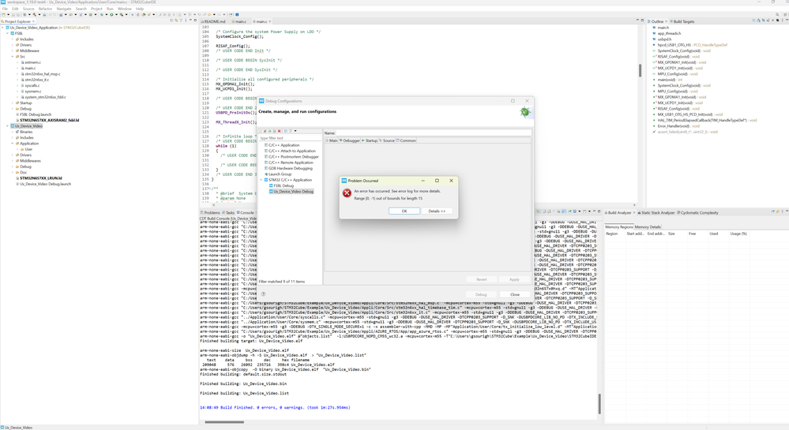Select extmem.c in Project Explorer

(x=32, y=62)
